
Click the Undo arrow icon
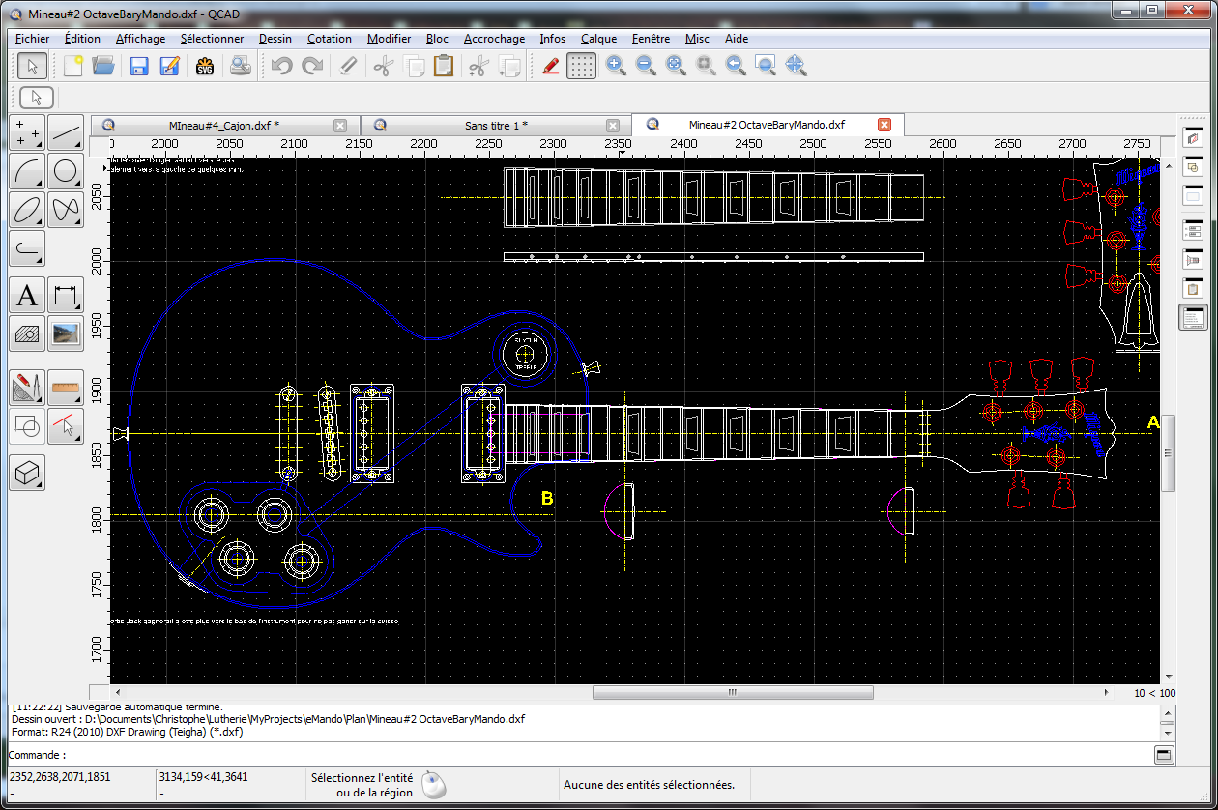tap(281, 66)
